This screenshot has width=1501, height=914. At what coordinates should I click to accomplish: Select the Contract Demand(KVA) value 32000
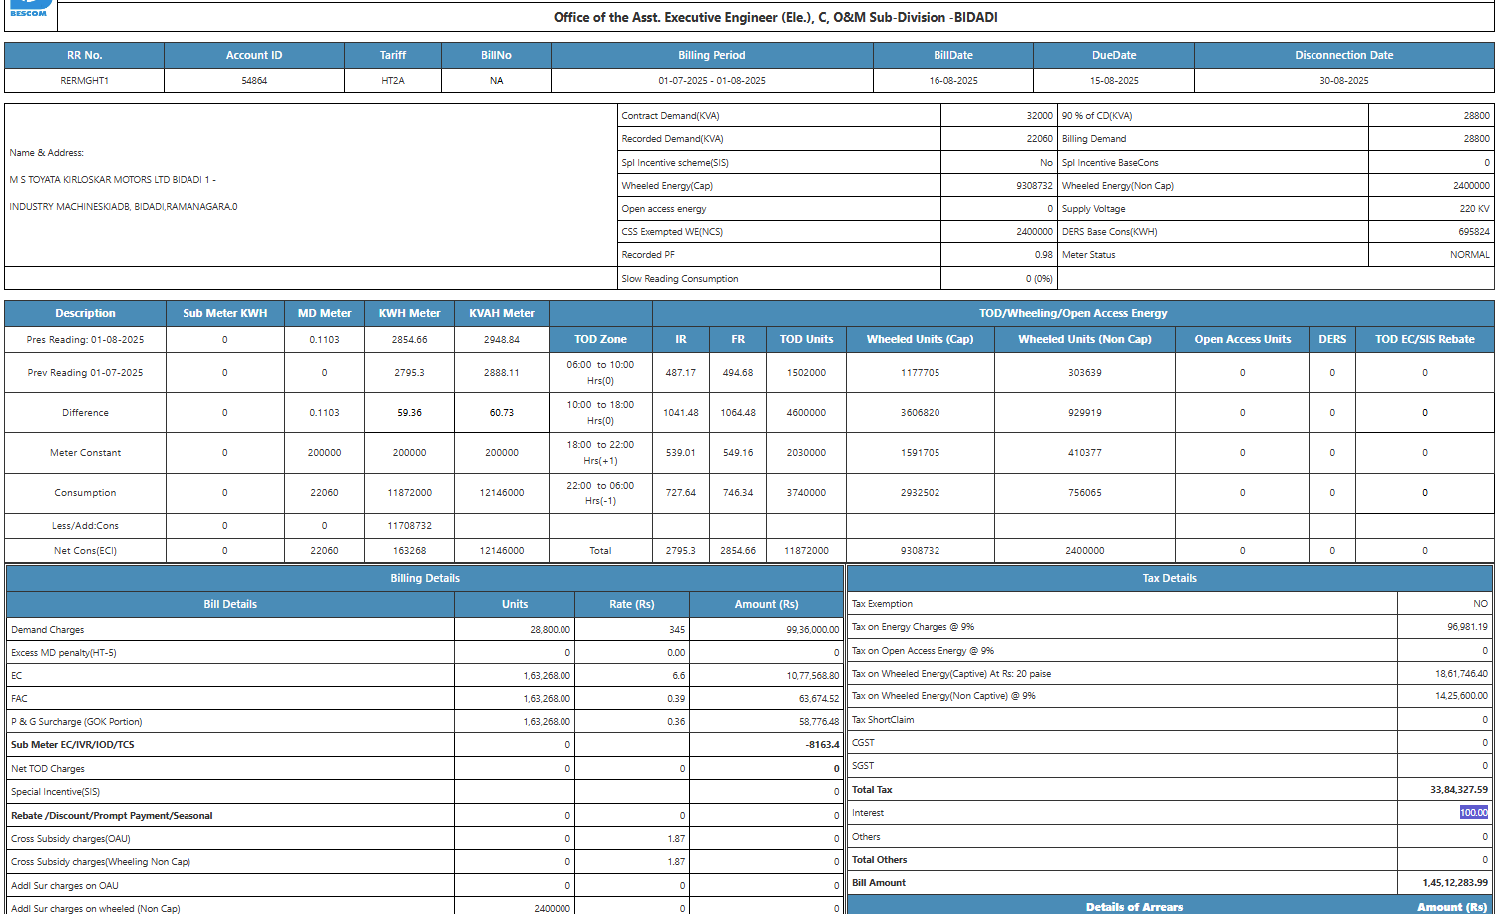(x=1039, y=116)
